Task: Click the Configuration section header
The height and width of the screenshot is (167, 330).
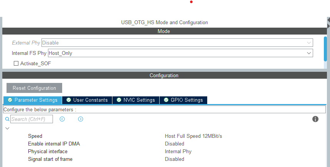Action: (x=165, y=75)
